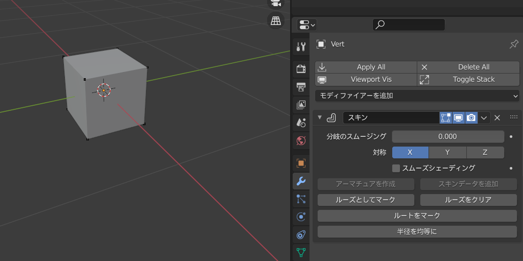523x261 pixels.
Task: Toggle symmetry axis Z
Action: [485, 153]
